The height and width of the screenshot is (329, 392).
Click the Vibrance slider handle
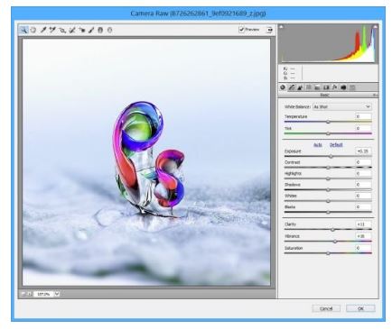click(335, 242)
